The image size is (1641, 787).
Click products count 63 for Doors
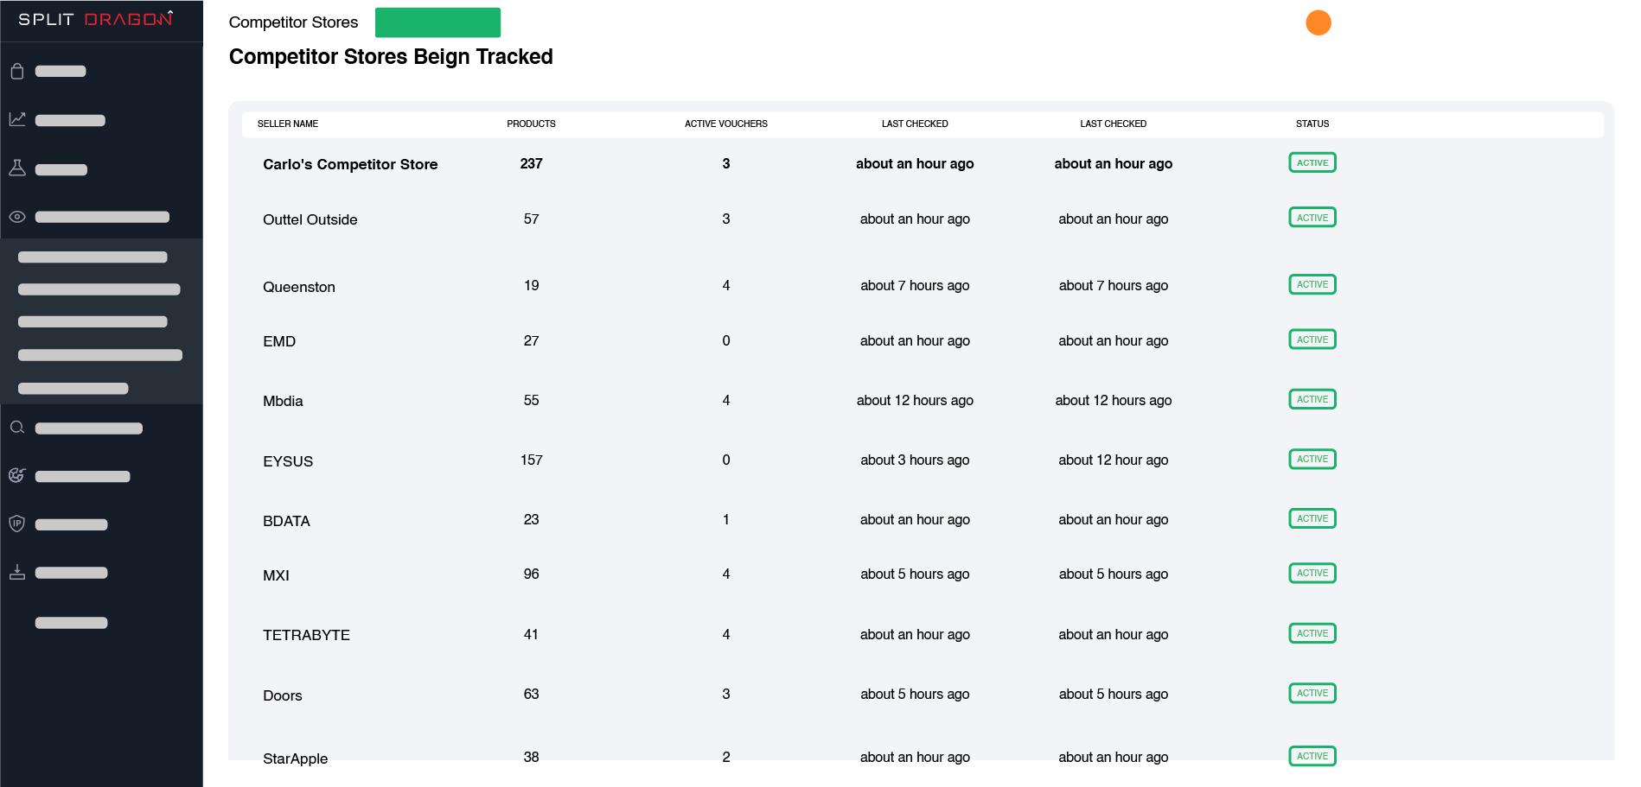(x=531, y=694)
